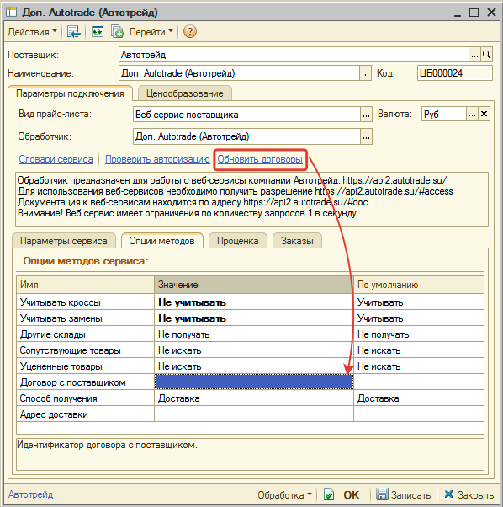Select highlighted Договор с поставщиком value cell

click(254, 382)
